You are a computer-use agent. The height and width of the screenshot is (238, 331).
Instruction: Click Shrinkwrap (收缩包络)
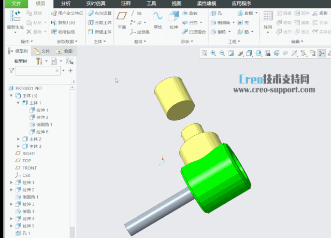[x=63, y=32]
